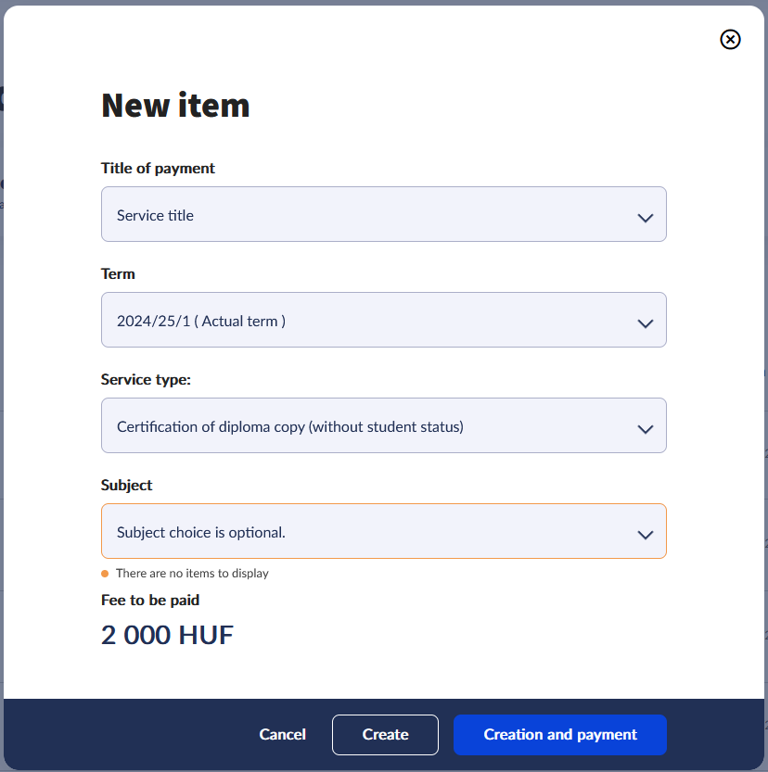Viewport: 768px width, 772px height.
Task: Click 'There are no items to display' message
Action: 192,574
